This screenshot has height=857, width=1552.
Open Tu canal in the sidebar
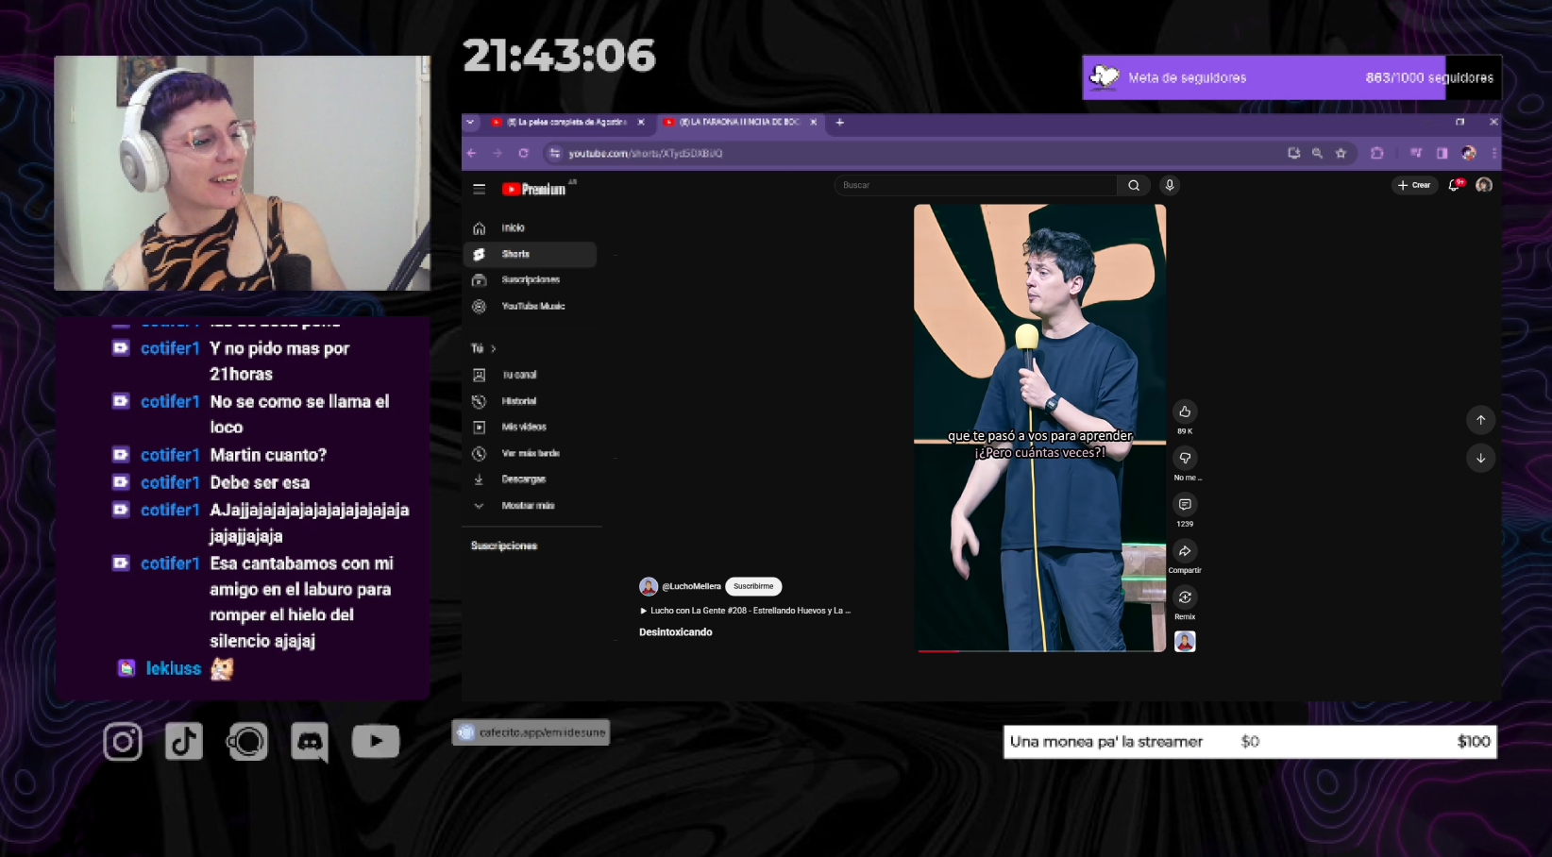tap(530, 375)
